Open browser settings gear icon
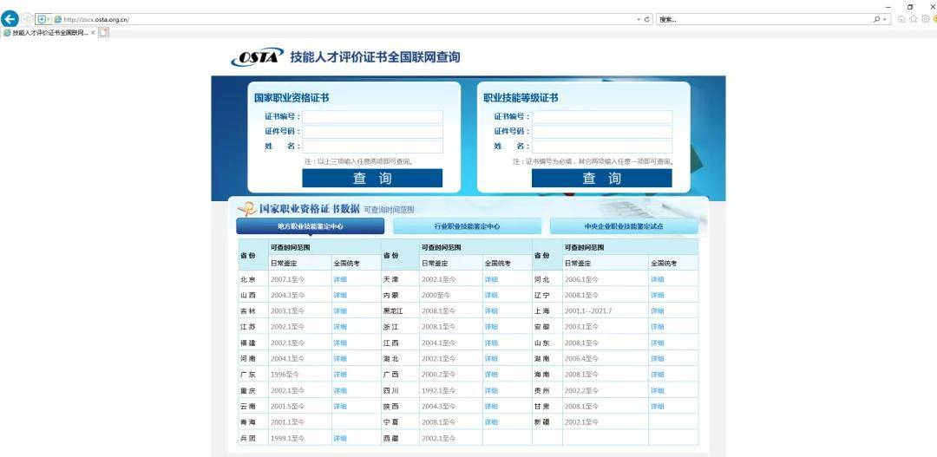This screenshot has height=457, width=937. [x=925, y=19]
